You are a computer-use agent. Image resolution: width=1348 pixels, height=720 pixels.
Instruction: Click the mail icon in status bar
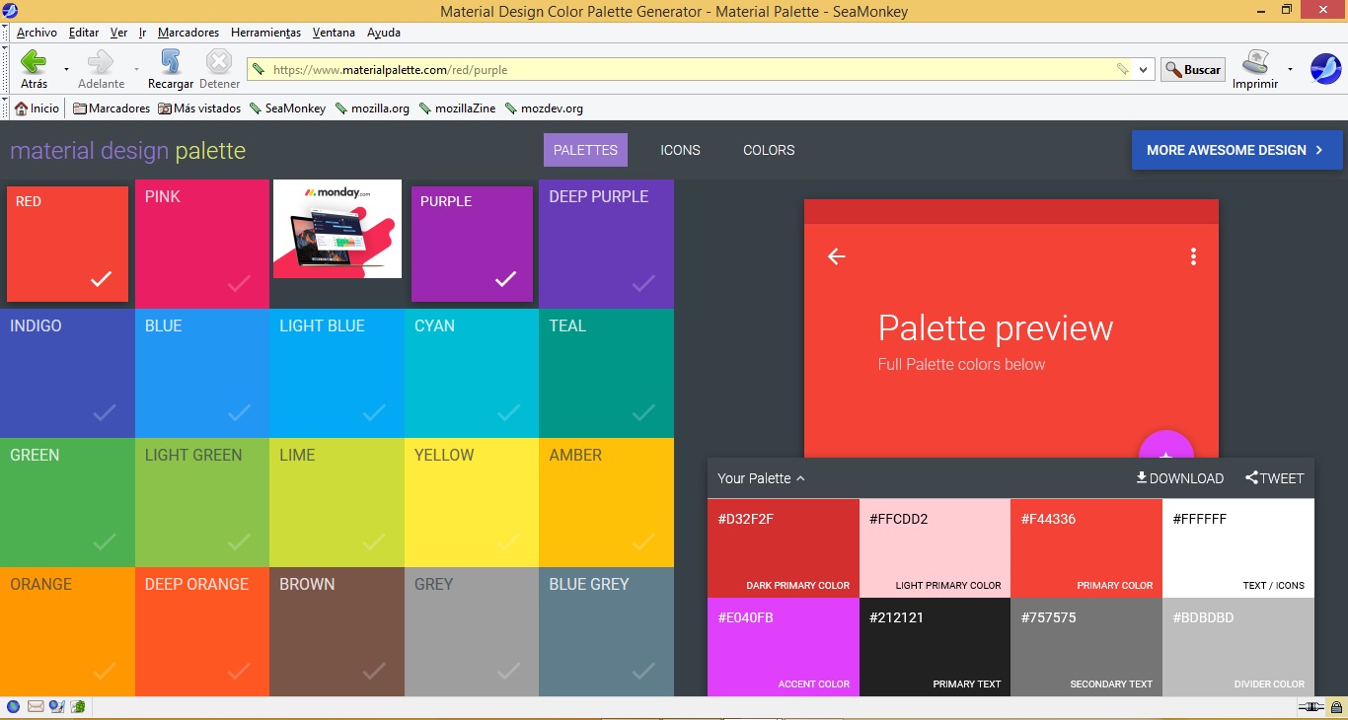pyautogui.click(x=36, y=706)
